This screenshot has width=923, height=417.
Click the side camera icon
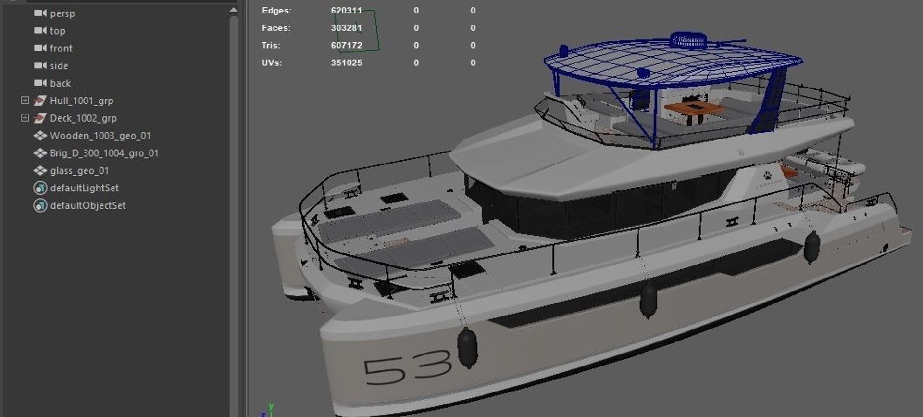tap(40, 65)
